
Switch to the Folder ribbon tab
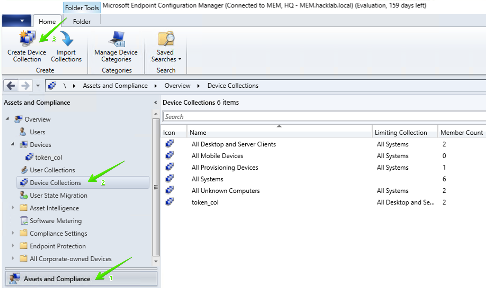coord(82,21)
